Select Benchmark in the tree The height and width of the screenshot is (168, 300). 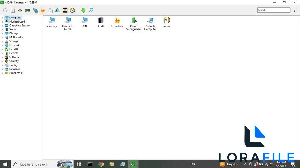coord(16,73)
